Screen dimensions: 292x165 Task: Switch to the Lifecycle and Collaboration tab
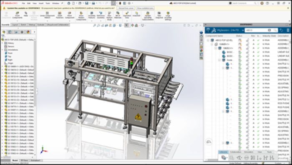[x=58, y=25]
